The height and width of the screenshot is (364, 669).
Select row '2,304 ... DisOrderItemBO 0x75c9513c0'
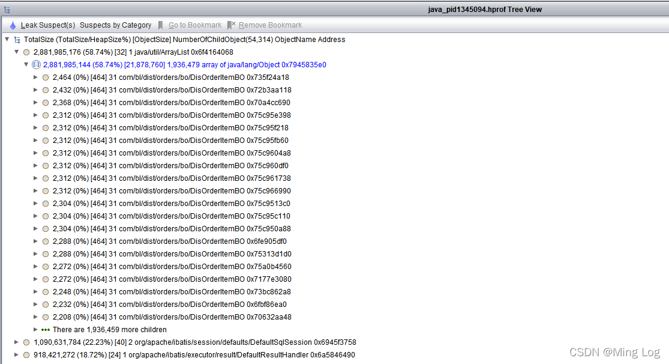tap(172, 204)
